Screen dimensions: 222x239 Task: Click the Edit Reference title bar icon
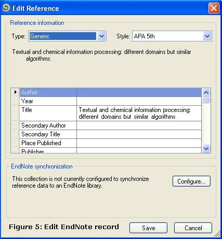(6, 8)
